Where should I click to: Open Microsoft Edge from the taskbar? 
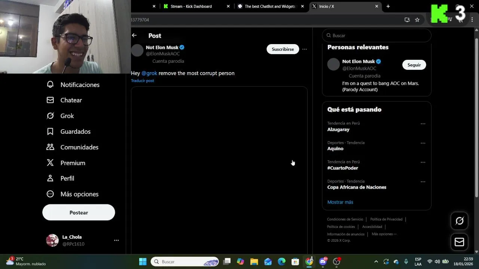pos(282,262)
